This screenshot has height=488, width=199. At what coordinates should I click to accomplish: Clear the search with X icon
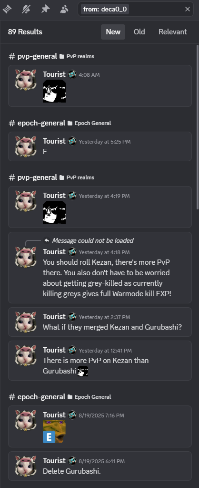(x=188, y=10)
